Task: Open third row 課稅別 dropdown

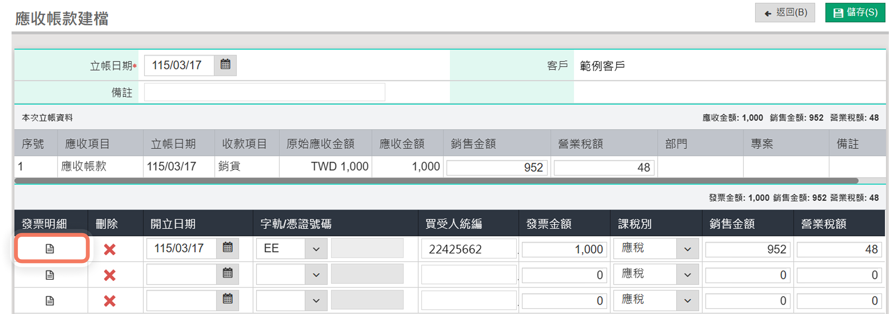Action: [x=687, y=301]
